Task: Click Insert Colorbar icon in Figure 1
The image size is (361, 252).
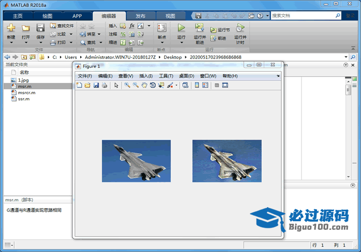Action: click(197, 85)
